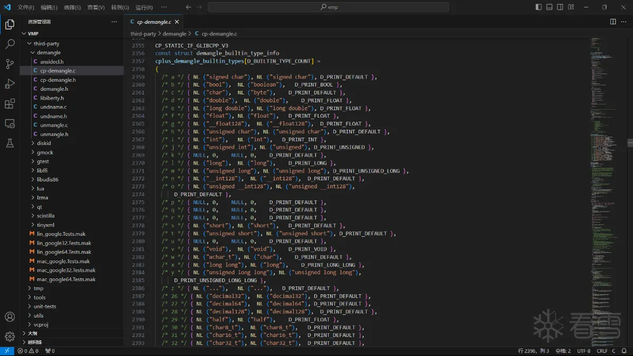The width and height of the screenshot is (633, 356).
Task: Click the vmp command center search box
Action: click(328, 7)
